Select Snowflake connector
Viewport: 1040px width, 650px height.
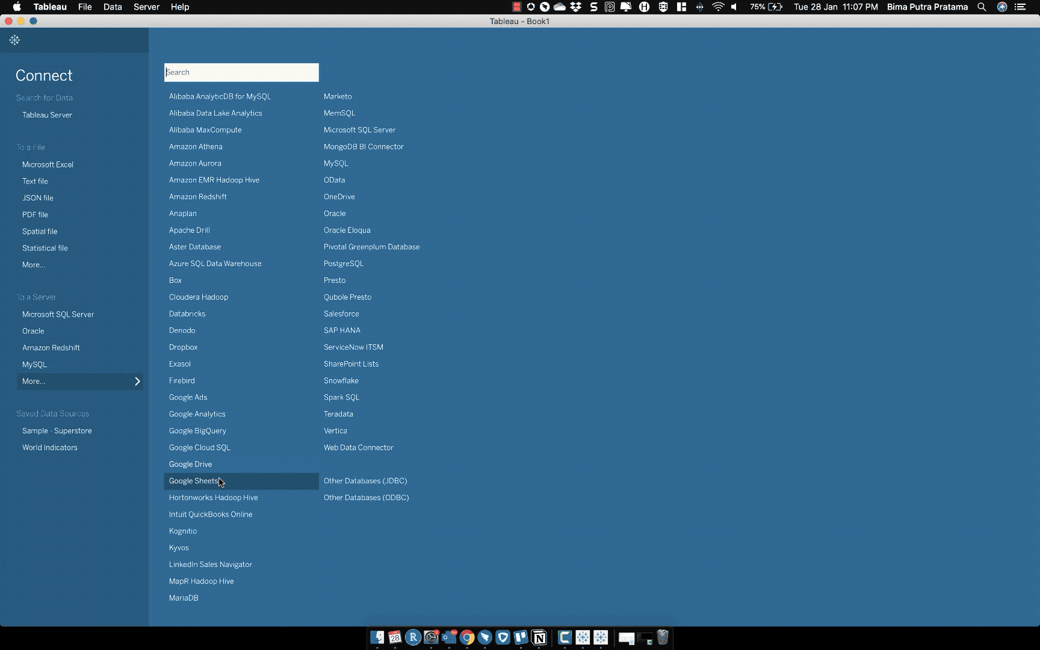(x=341, y=381)
